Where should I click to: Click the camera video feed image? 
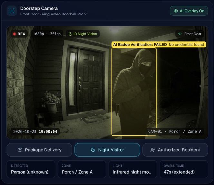click(107, 83)
